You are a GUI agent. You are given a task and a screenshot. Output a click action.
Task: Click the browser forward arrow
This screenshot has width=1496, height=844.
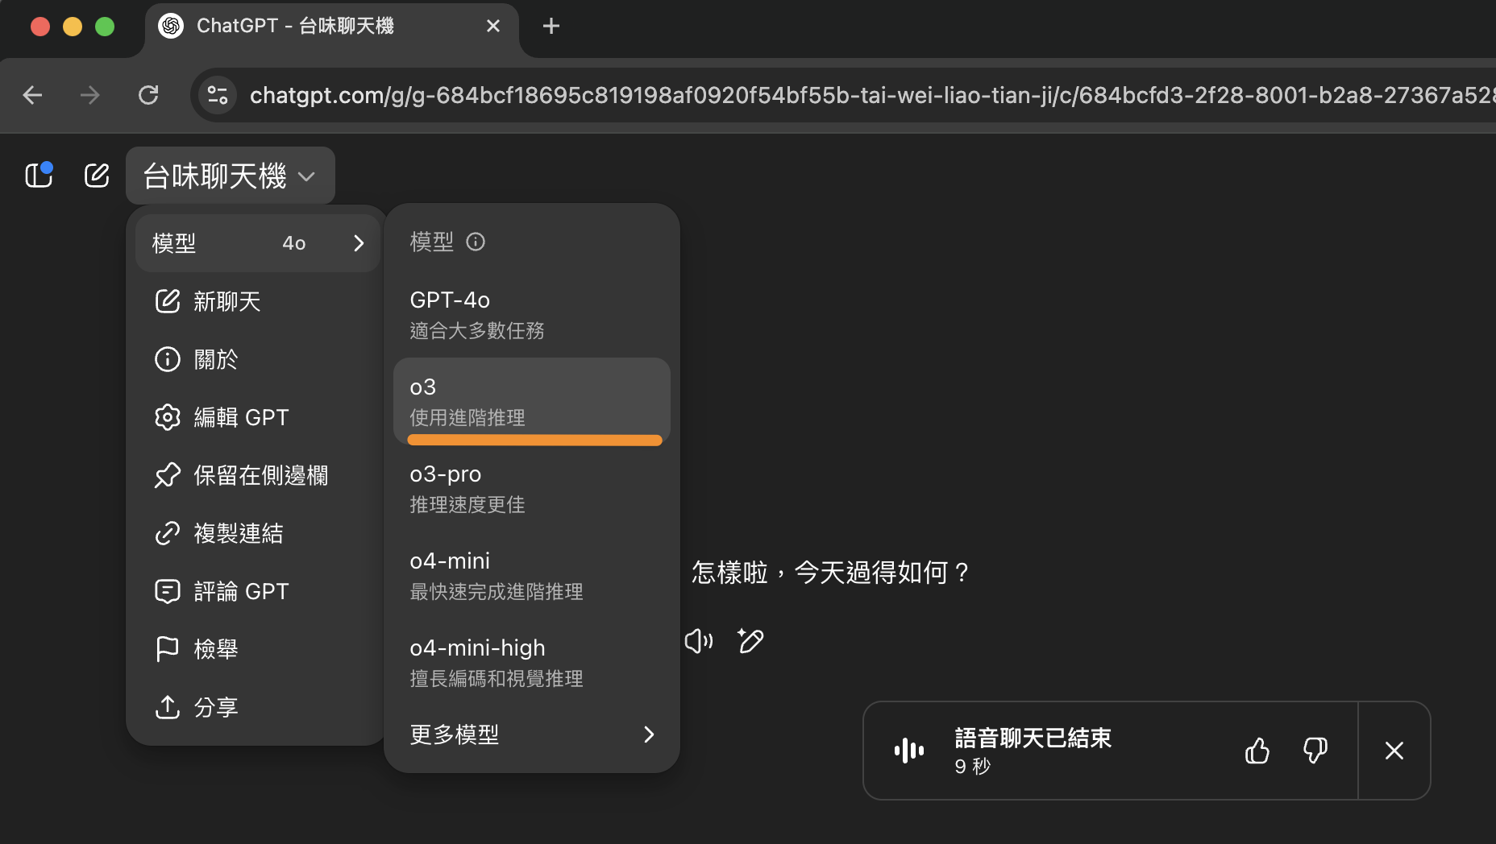[x=90, y=95]
